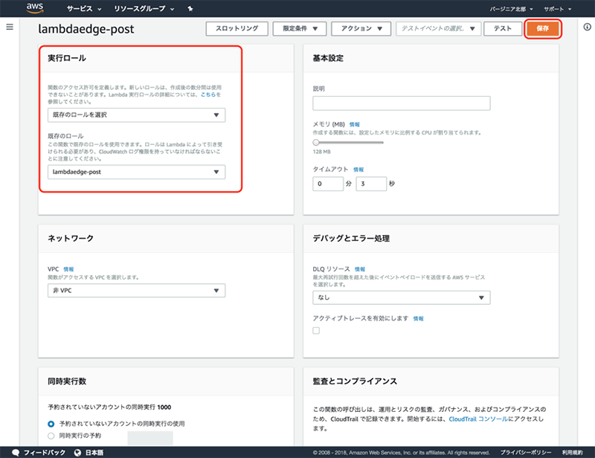Click the orange 保存 save button

(543, 28)
